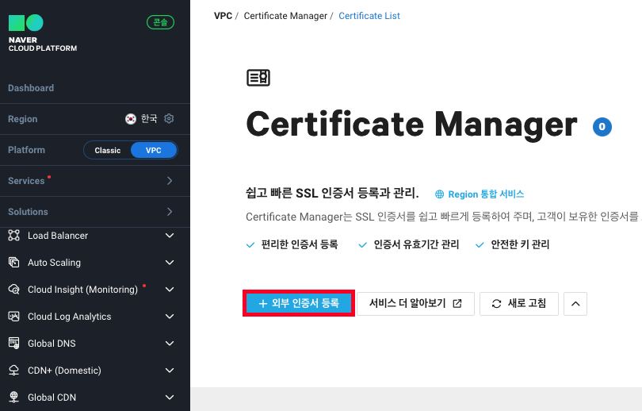Open Auto Scaling sidebar item
The height and width of the screenshot is (411, 642).
[54, 263]
